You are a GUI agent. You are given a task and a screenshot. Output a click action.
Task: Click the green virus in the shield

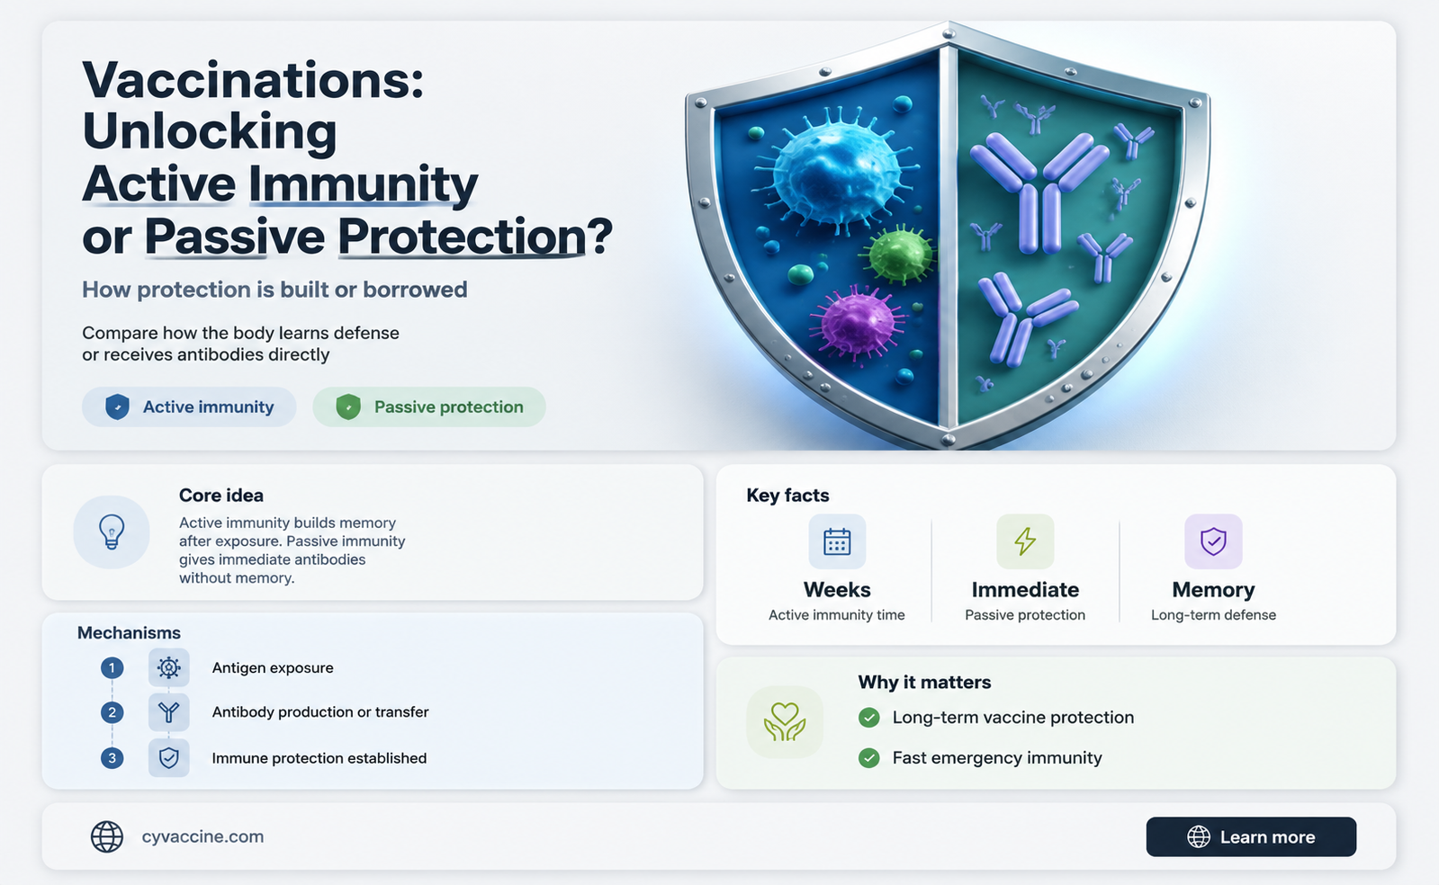point(900,255)
